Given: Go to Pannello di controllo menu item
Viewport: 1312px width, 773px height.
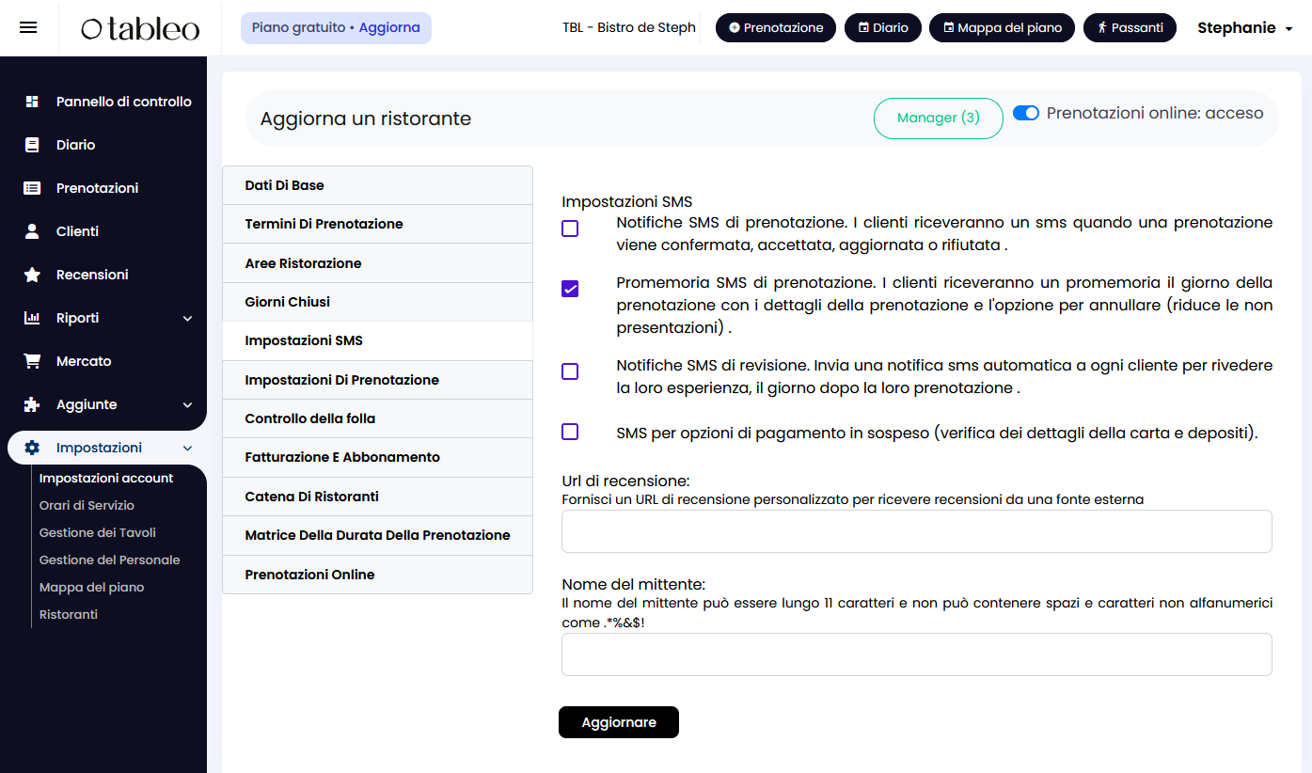Looking at the screenshot, I should pos(124,102).
